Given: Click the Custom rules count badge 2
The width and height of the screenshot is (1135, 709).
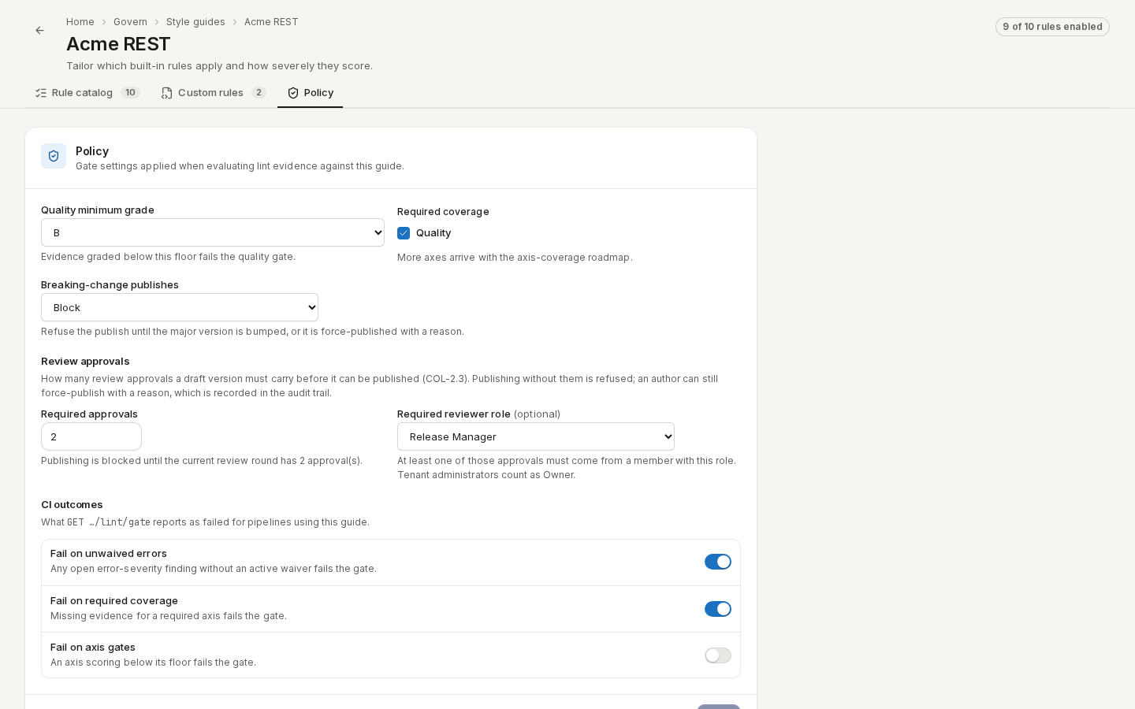Looking at the screenshot, I should click(259, 93).
